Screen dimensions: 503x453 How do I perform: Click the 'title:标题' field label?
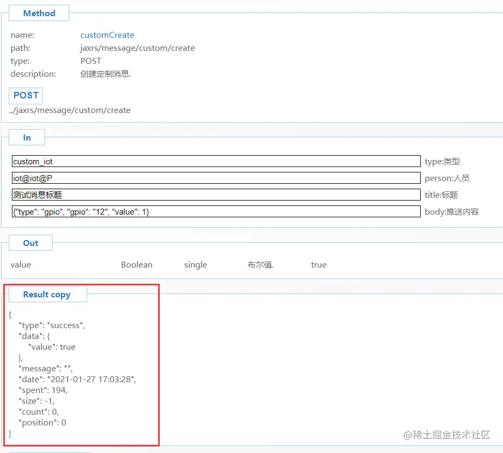click(441, 195)
